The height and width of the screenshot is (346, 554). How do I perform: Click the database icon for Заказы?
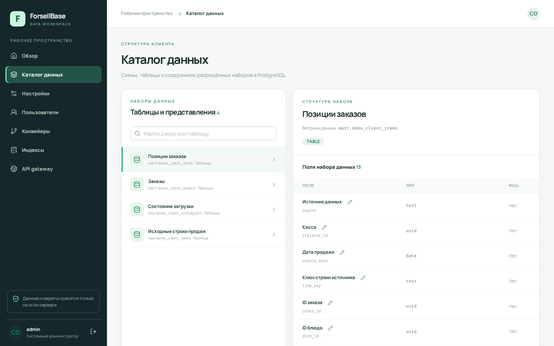pos(137,185)
